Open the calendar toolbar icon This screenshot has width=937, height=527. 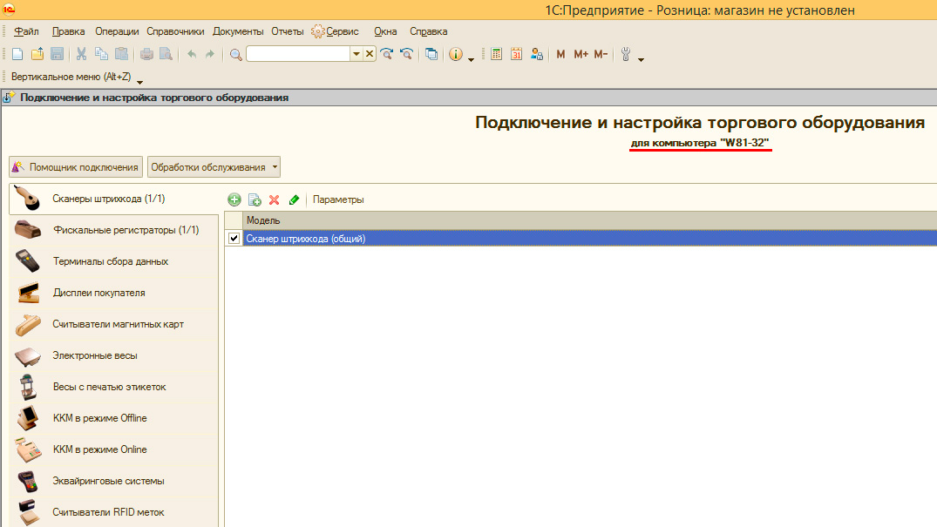pyautogui.click(x=516, y=54)
